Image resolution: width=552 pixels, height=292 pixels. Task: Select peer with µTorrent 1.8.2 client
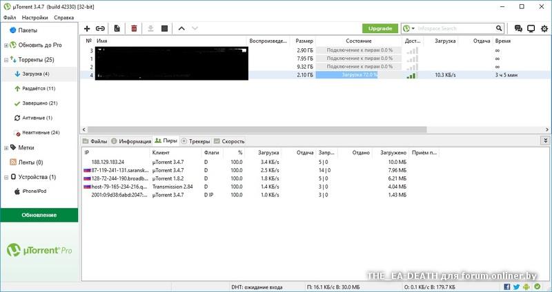tap(168, 178)
